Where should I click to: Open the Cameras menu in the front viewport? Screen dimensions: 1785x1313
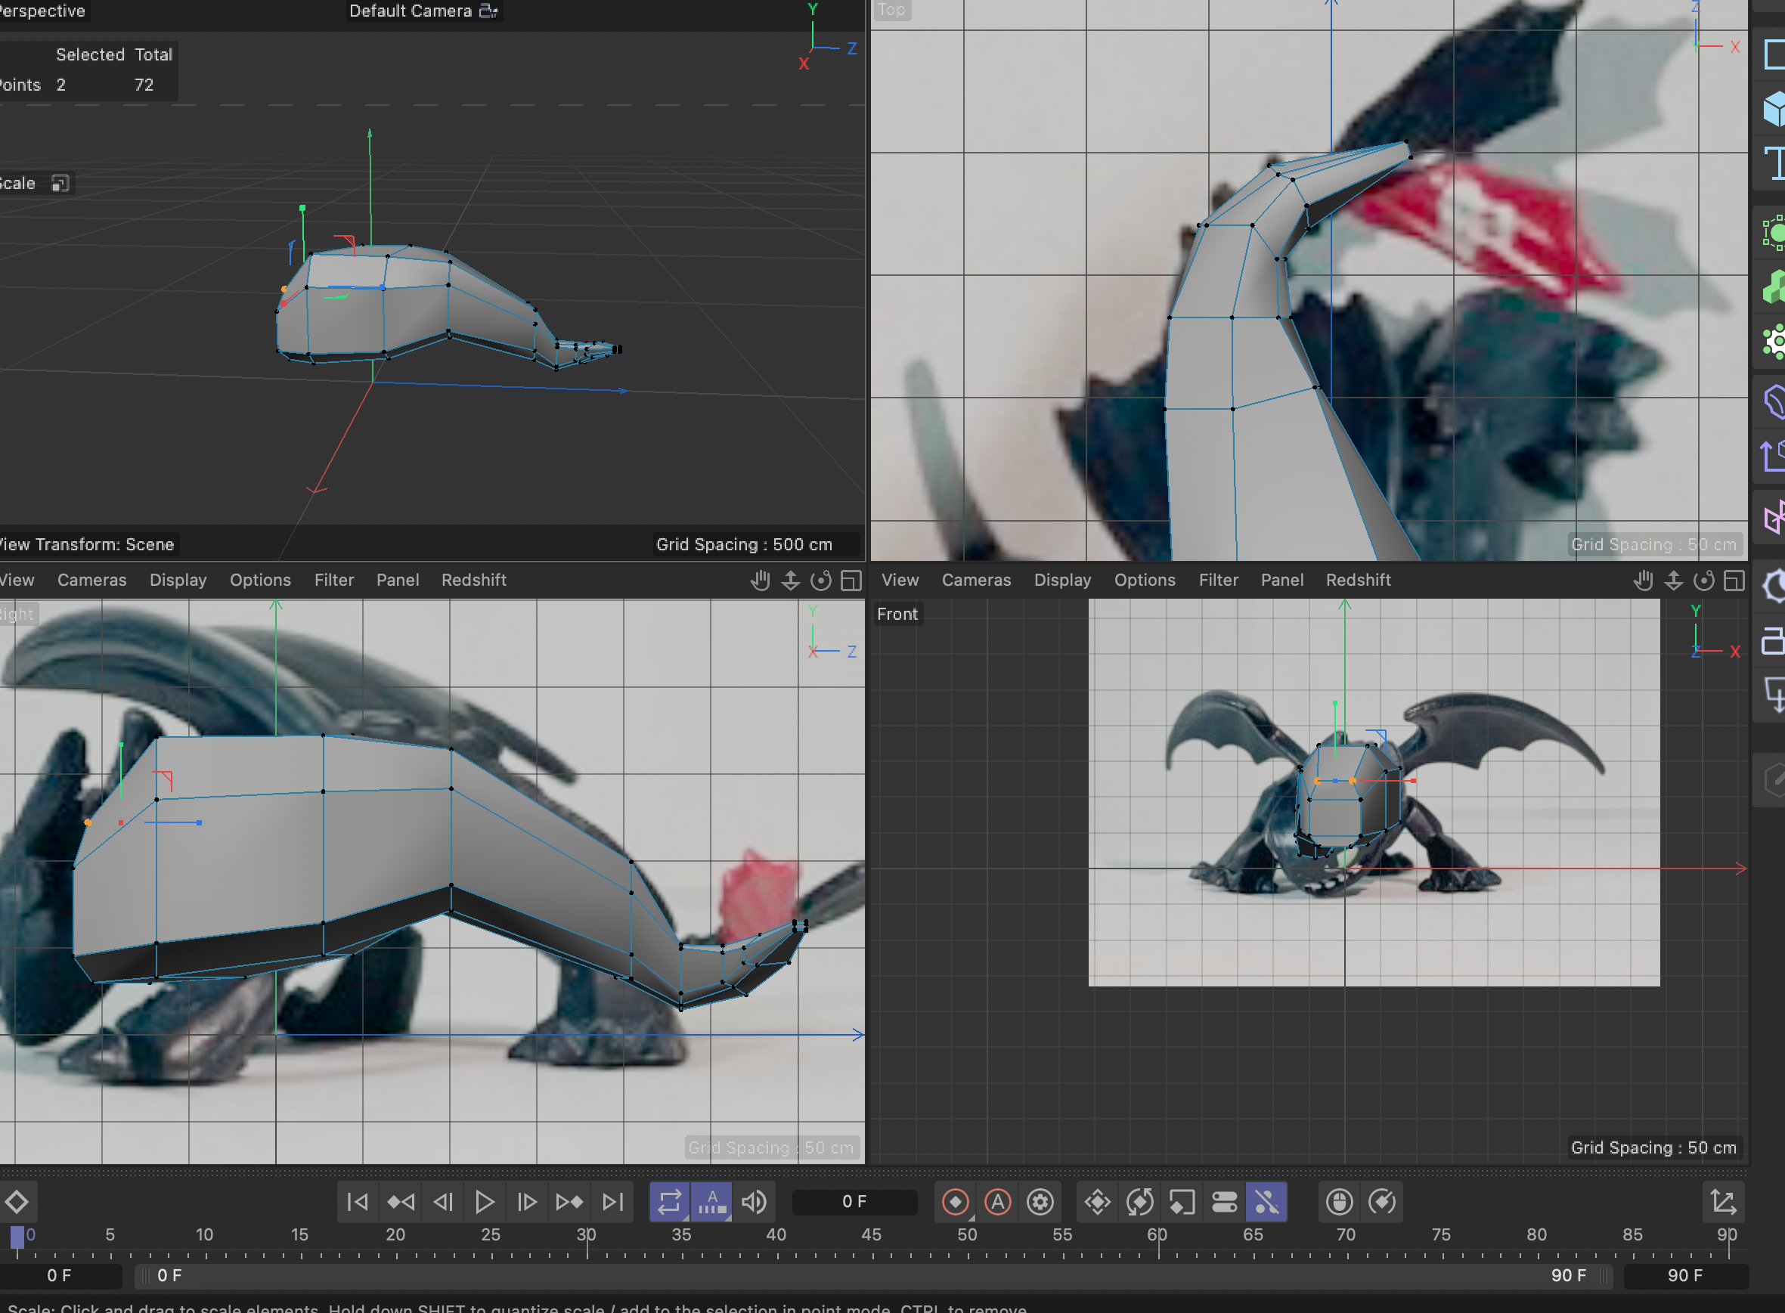977,580
